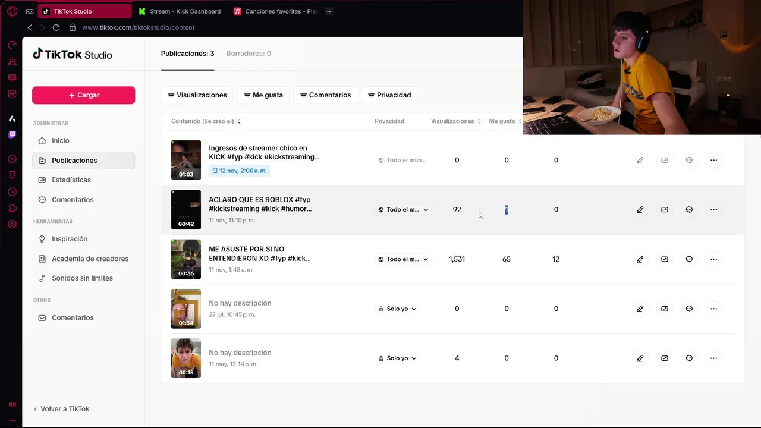Open comments for Ingresos de streamer post
The height and width of the screenshot is (428, 761).
[x=689, y=160]
